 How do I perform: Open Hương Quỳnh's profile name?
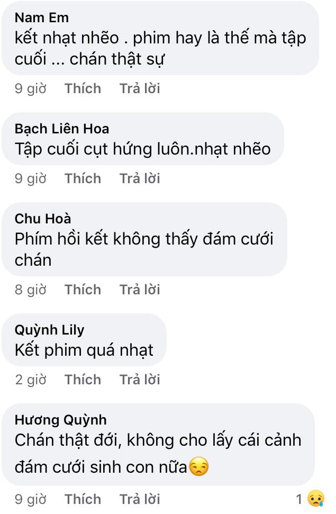[61, 420]
